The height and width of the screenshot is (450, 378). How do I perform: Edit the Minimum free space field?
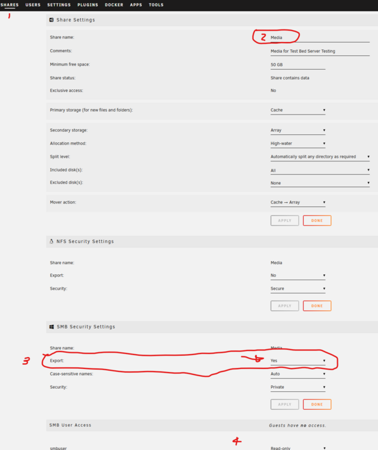298,65
